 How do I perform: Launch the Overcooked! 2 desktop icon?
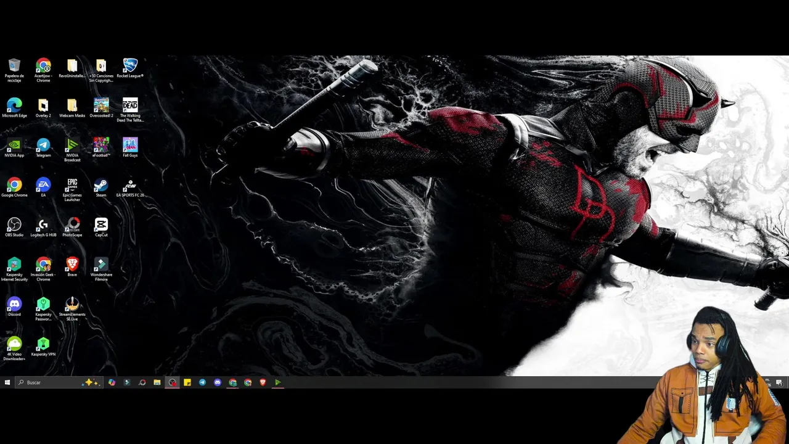tap(101, 108)
